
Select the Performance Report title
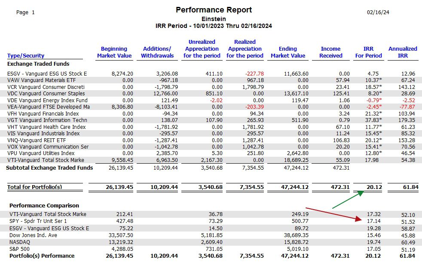(x=214, y=10)
